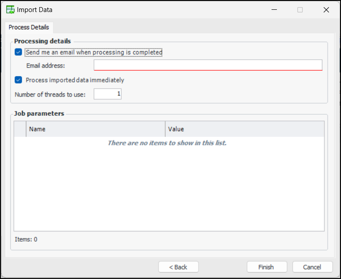Image resolution: width=341 pixels, height=279 pixels.
Task: Click the Import Data title bar icon
Action: pyautogui.click(x=10, y=10)
